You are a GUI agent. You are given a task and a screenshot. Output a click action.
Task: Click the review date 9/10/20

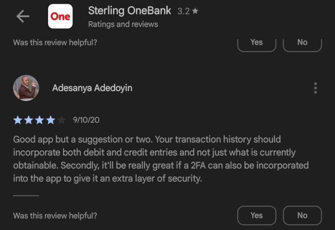(x=86, y=120)
